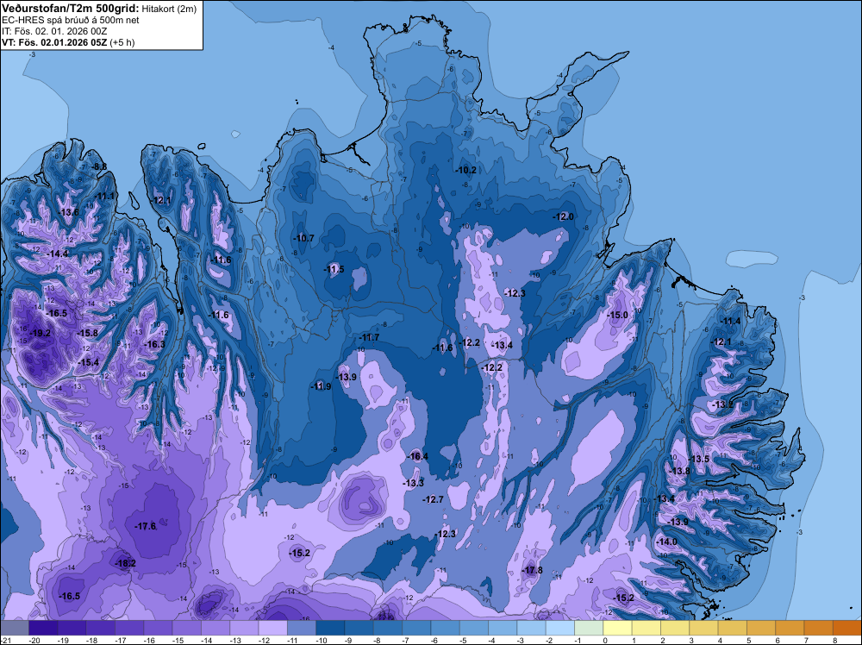Pick the legend swatch labeled -1
The width and height of the screenshot is (862, 645).
[589, 628]
